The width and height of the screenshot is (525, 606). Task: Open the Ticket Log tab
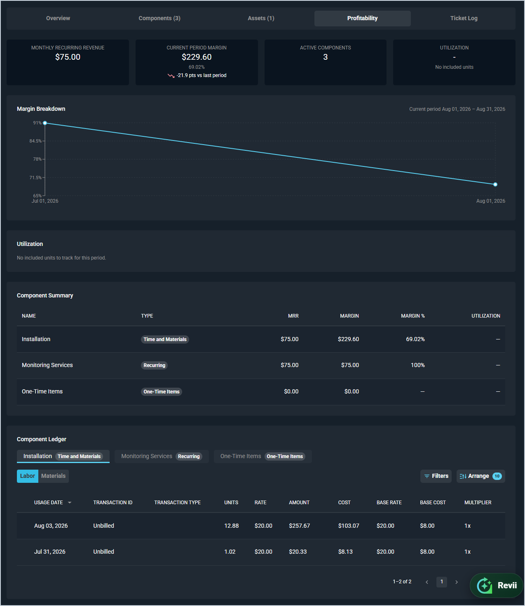point(464,19)
